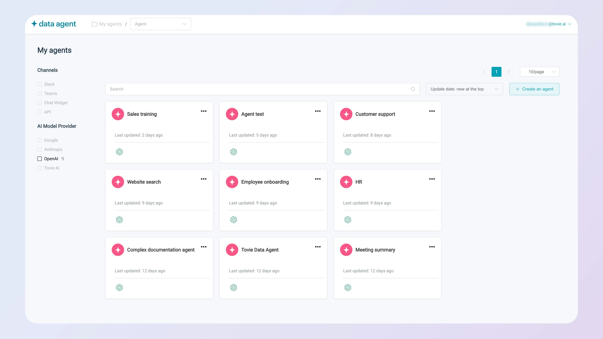The width and height of the screenshot is (603, 339).
Task: Expand the Update date sort dropdown
Action: pyautogui.click(x=464, y=89)
